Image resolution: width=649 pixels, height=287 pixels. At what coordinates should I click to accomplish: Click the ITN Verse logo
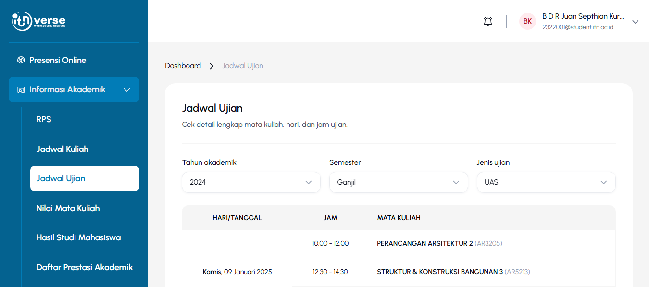39,21
